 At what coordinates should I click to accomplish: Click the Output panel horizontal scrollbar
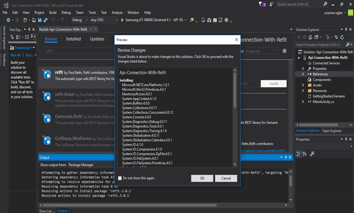tap(130, 205)
